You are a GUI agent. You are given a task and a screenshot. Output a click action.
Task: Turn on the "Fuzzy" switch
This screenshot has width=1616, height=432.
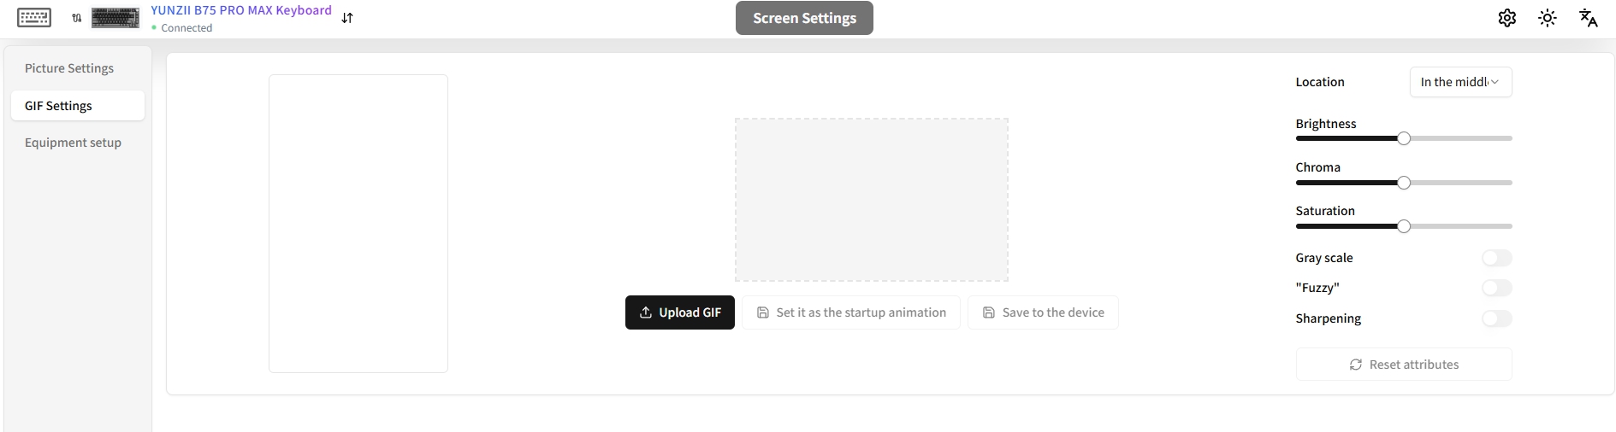tap(1497, 288)
